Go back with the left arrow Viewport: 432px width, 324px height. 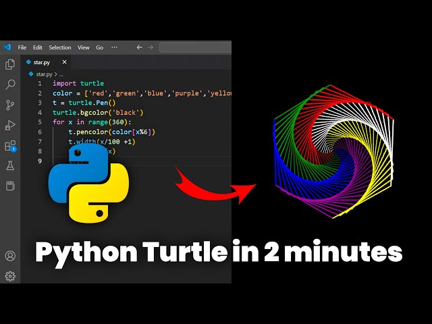(140, 47)
